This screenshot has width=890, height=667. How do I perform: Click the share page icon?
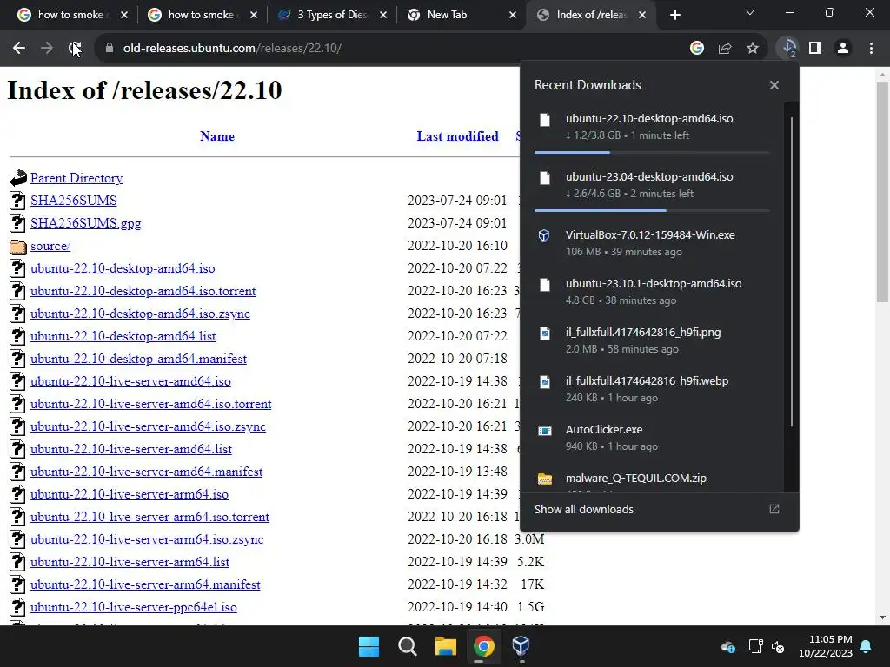click(x=725, y=49)
